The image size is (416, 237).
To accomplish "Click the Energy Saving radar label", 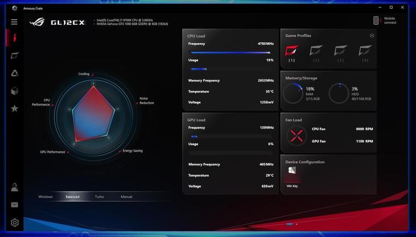I will [x=133, y=151].
